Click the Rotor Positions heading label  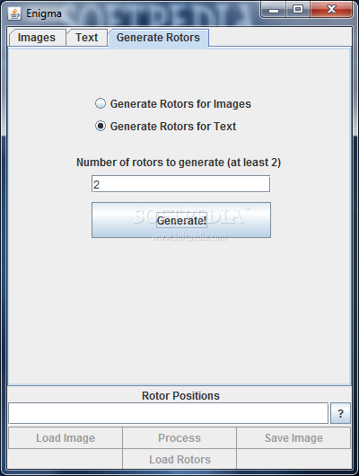click(180, 395)
